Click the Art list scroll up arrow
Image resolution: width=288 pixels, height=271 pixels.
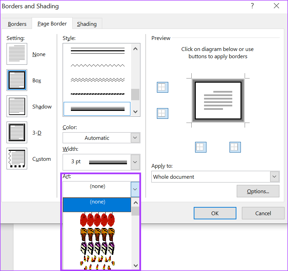point(136,202)
